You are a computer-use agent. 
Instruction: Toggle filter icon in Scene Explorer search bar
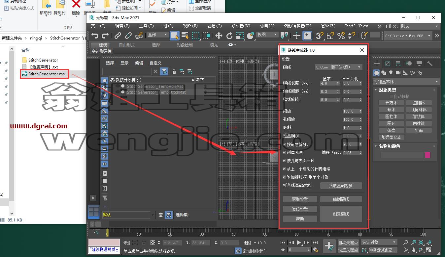coord(164,71)
